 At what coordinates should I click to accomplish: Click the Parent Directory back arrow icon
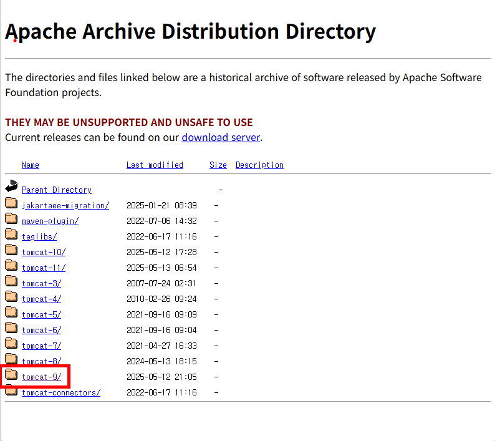(x=11, y=186)
